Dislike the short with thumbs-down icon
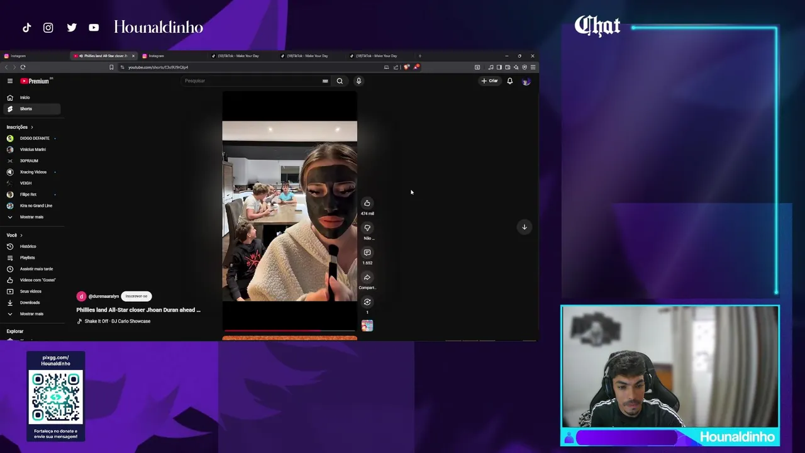 [367, 228]
